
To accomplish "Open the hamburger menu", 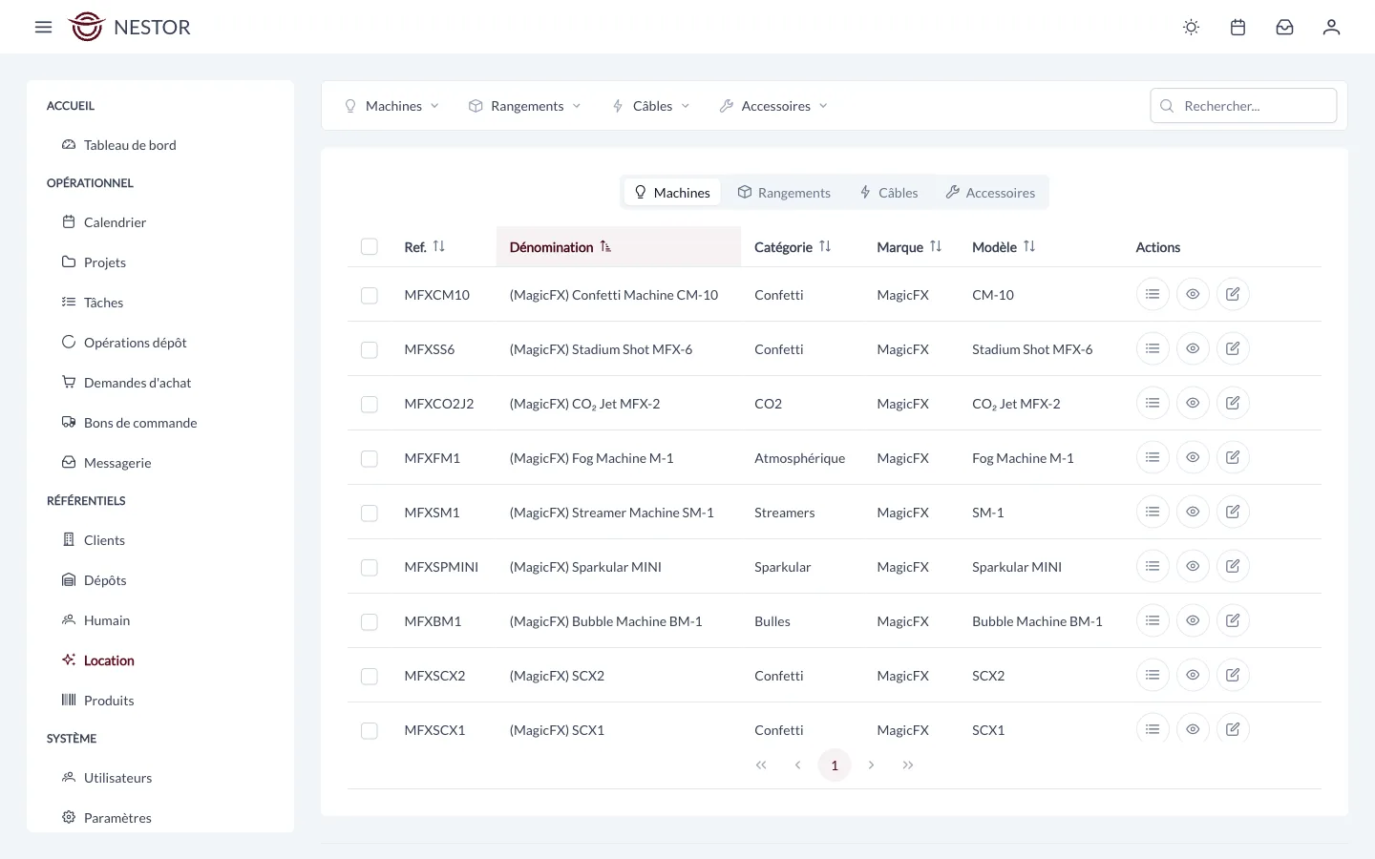I will click(43, 27).
